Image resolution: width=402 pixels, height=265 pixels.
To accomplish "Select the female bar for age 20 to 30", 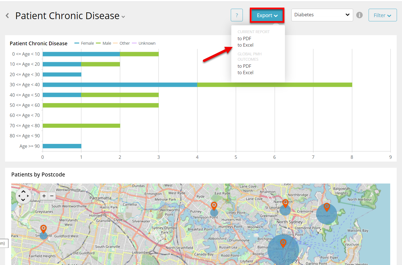I will pyautogui.click(x=62, y=74).
